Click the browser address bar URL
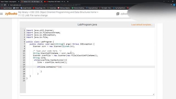Screen dimensions: 176x99 click(45, 5)
